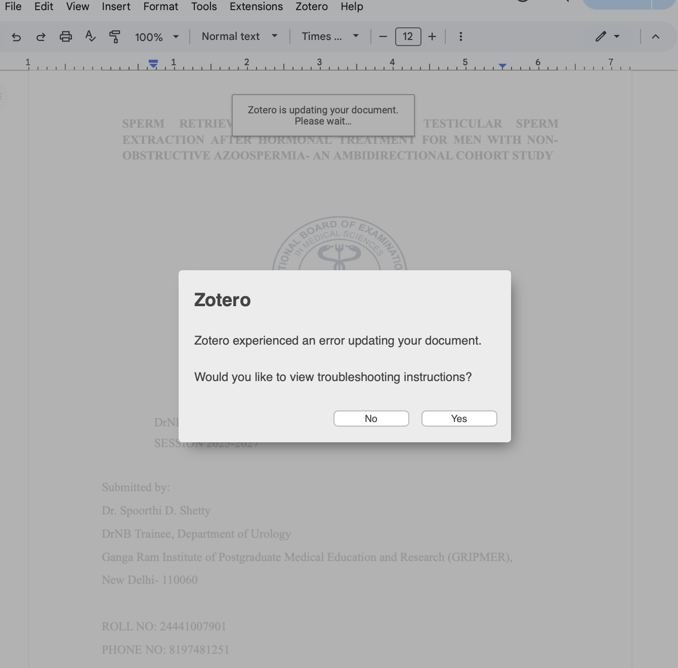Click the document title 'OBSTRUCTIVE AZOOSPERMIA' line
678x668 pixels.
click(338, 155)
